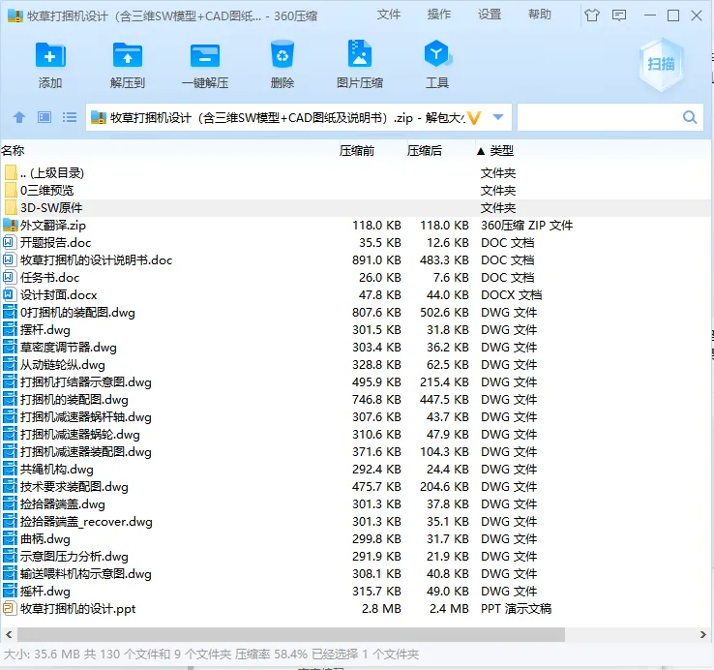Open the feedback message icon in title bar

pyautogui.click(x=619, y=15)
